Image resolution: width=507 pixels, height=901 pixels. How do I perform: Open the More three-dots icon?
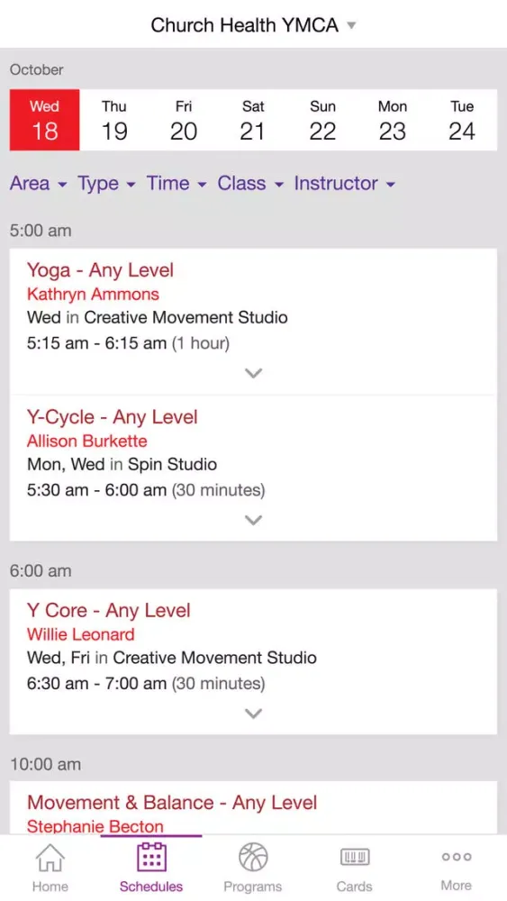click(x=456, y=857)
